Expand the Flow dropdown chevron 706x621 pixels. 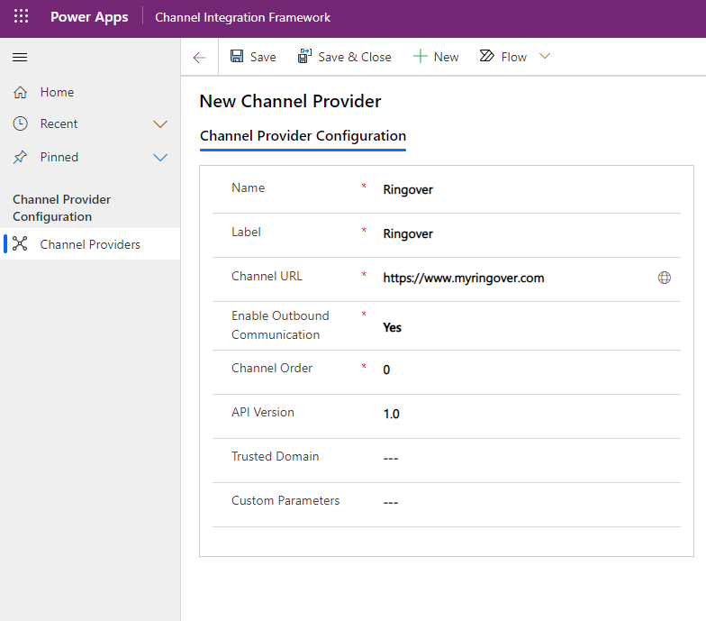pyautogui.click(x=545, y=56)
